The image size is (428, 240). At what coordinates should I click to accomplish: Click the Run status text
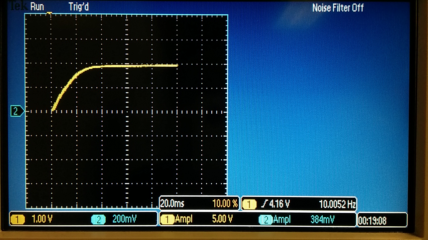pos(37,6)
